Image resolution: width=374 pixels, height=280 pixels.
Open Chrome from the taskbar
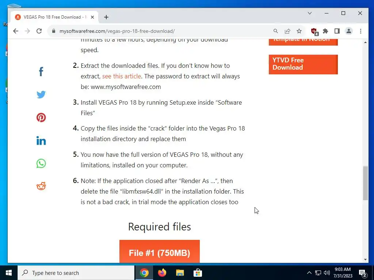point(144,273)
